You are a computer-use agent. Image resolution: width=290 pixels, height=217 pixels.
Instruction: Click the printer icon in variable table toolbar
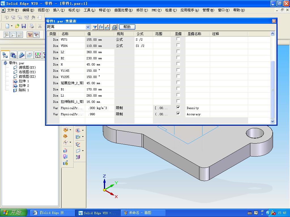114,27
